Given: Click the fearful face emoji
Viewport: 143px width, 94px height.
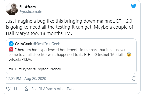Looking at the screenshot, I should tap(129, 54).
